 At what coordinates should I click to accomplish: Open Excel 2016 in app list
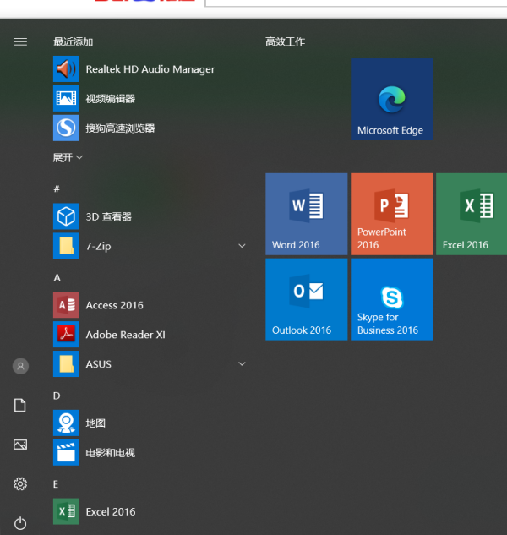click(x=110, y=511)
